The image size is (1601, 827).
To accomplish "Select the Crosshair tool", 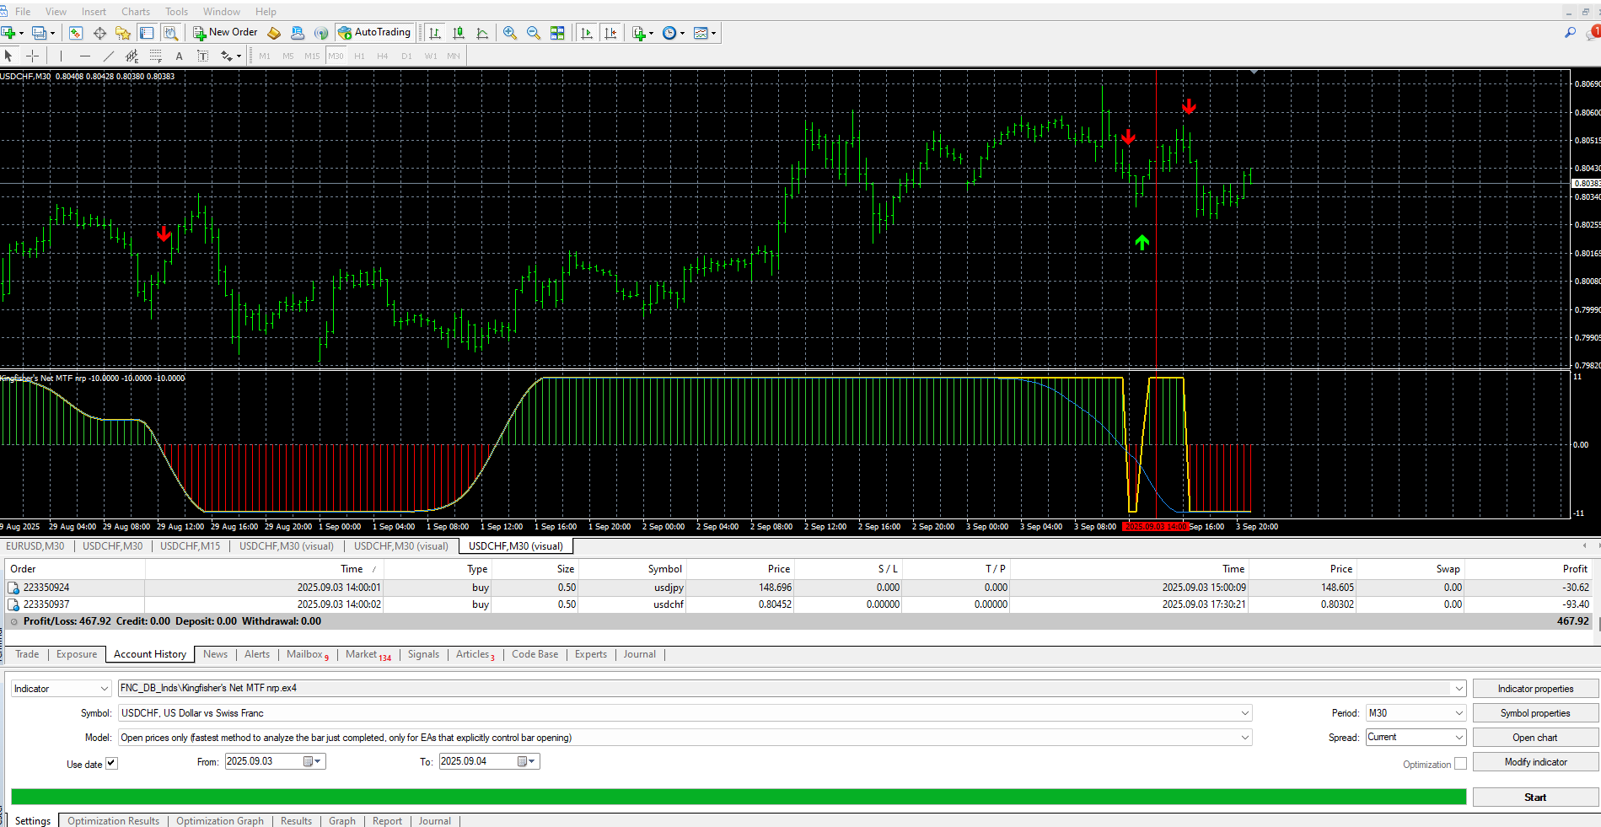I will click(x=33, y=56).
